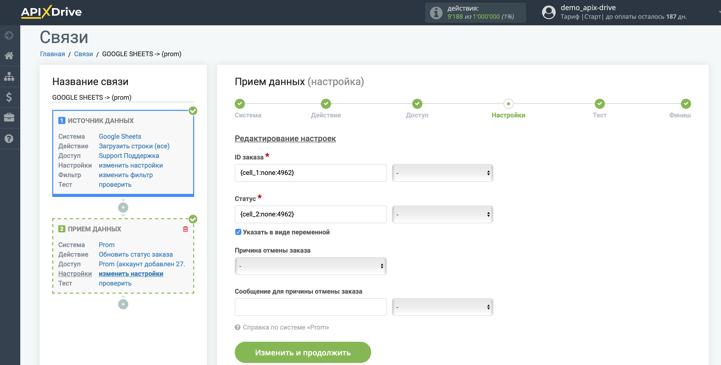The width and height of the screenshot is (721, 365).
Task: Click receiver 'изменить настройки' bold link
Action: [x=131, y=274]
